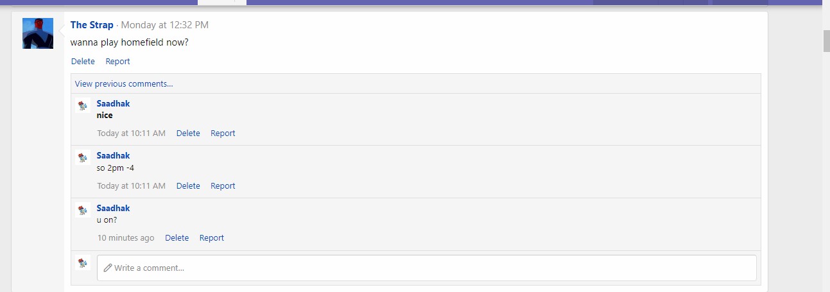Delete the 'so 2pm -4' comment

pos(188,186)
